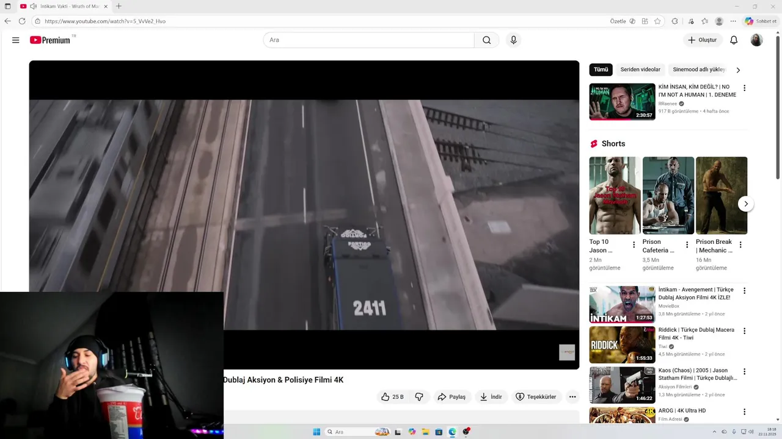782x439 pixels.
Task: Select Seriden videolar filter chip
Action: click(x=640, y=70)
